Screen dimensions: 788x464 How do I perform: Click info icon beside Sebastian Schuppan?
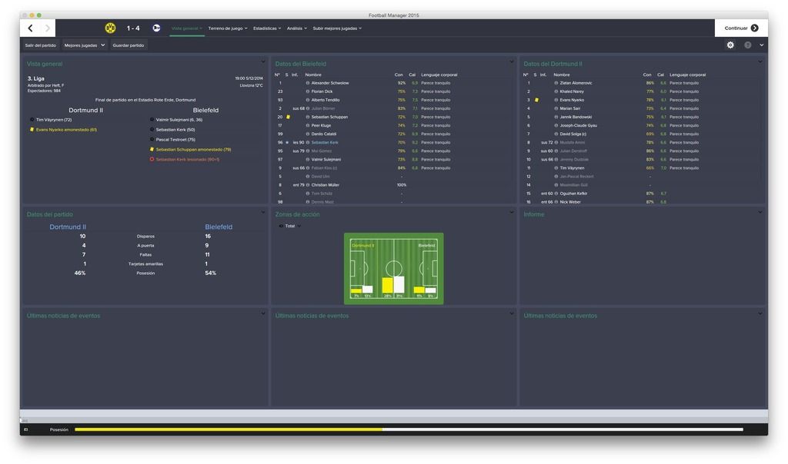(308, 118)
